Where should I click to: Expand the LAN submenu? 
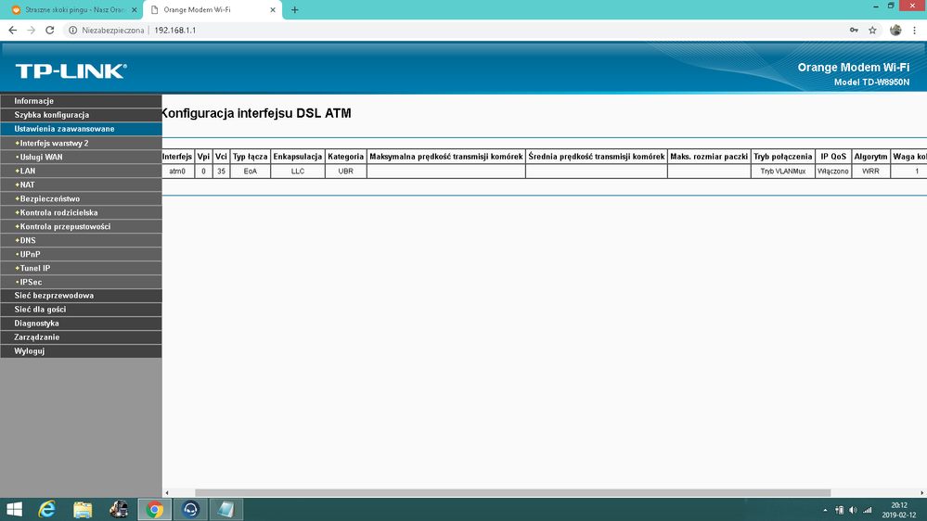click(81, 171)
